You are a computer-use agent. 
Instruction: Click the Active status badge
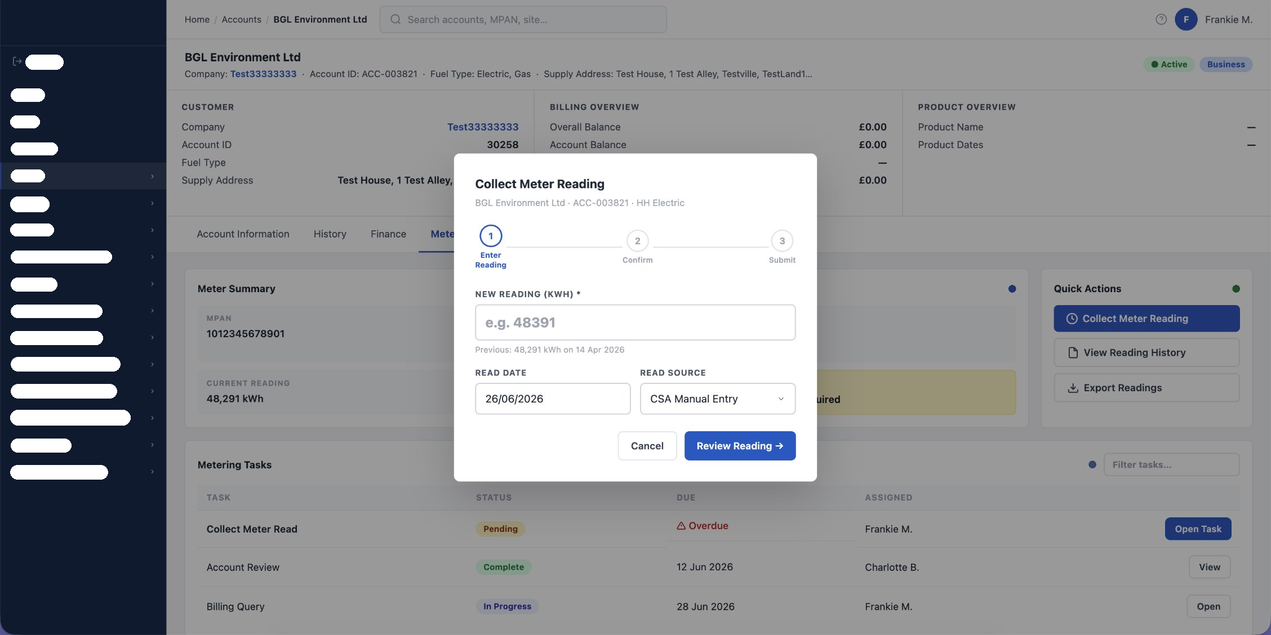click(x=1168, y=64)
